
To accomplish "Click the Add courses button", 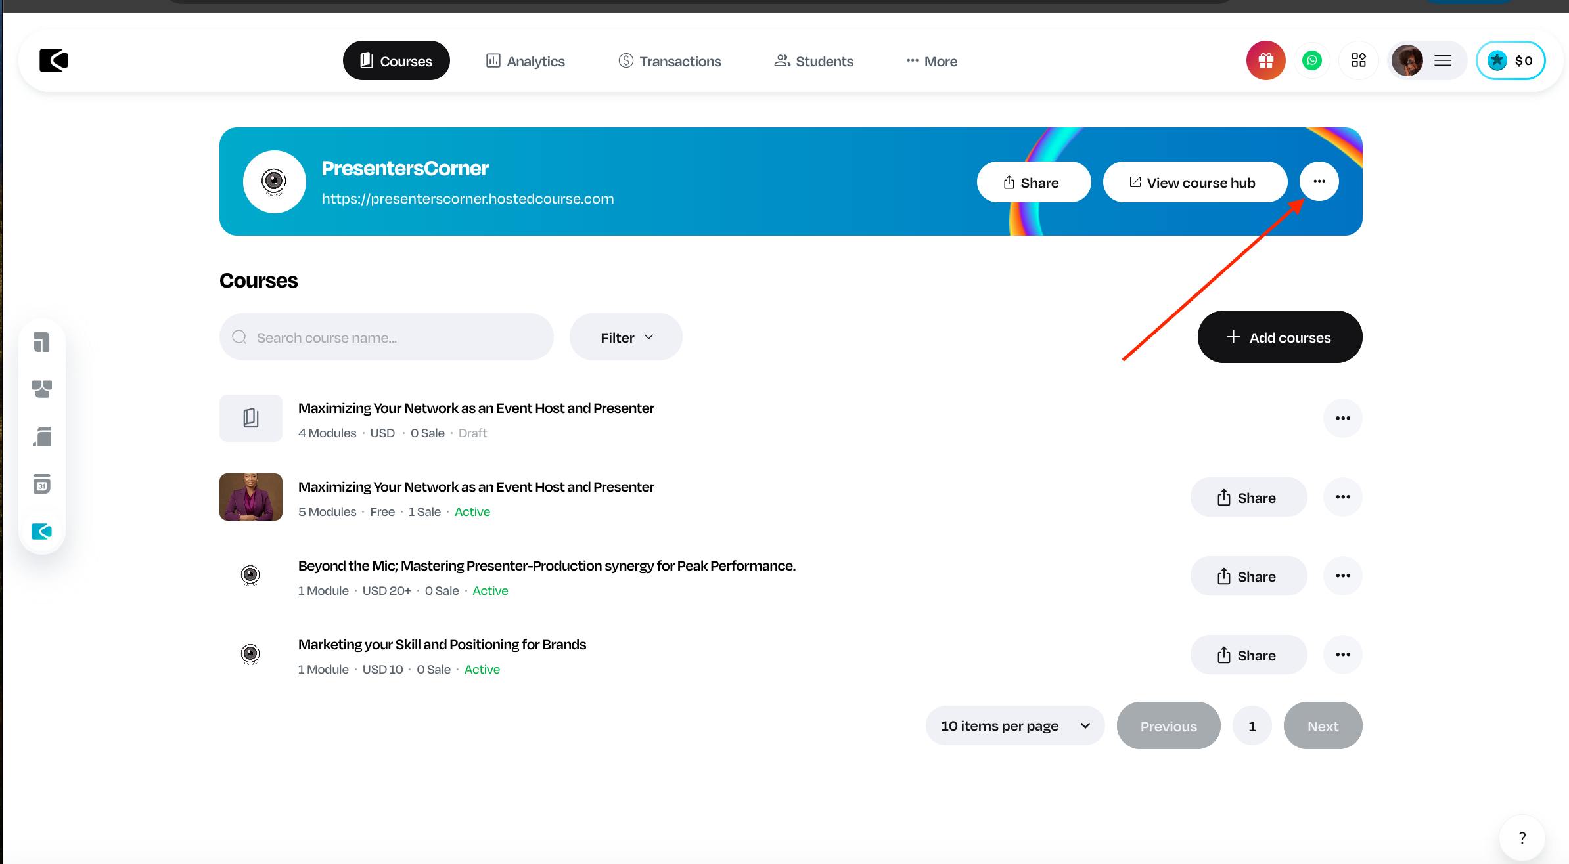I will pos(1279,337).
